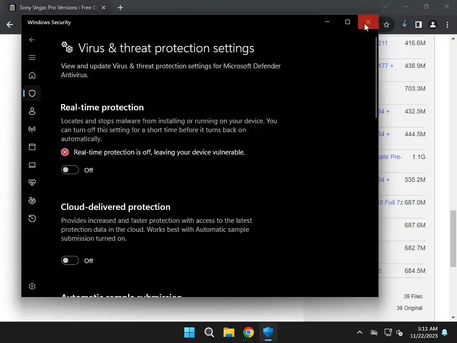Open the Home section in sidebar
Screen dimensions: 457x343
coord(32,75)
